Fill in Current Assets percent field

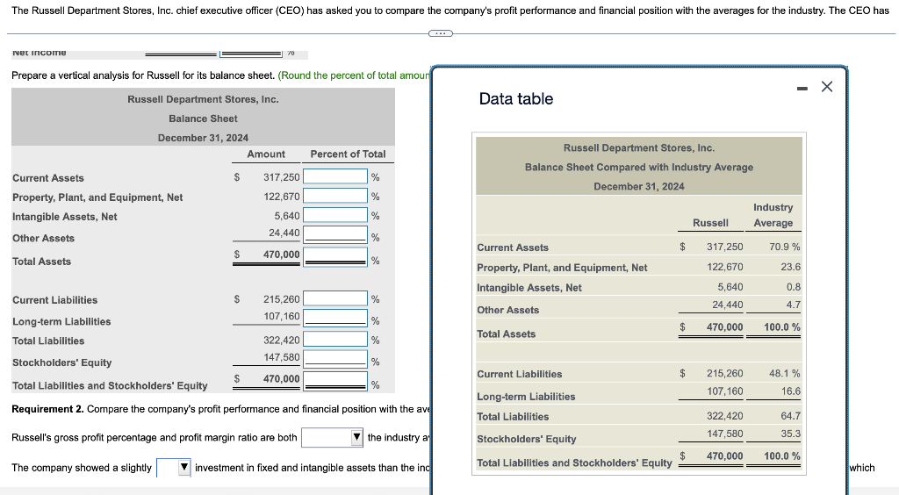pos(335,176)
